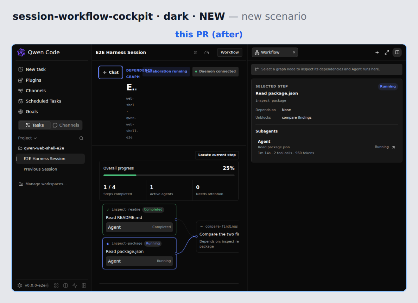Open the Agent row marked Completed
The height and width of the screenshot is (303, 418).
[139, 227]
